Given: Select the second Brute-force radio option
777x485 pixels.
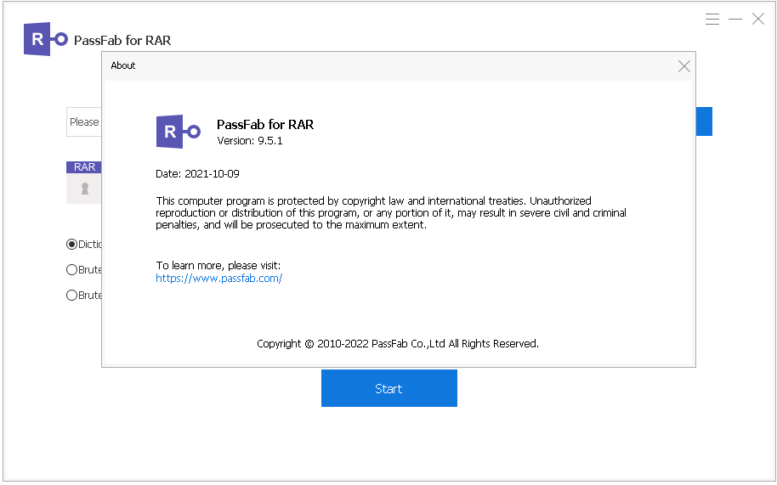Looking at the screenshot, I should (72, 296).
